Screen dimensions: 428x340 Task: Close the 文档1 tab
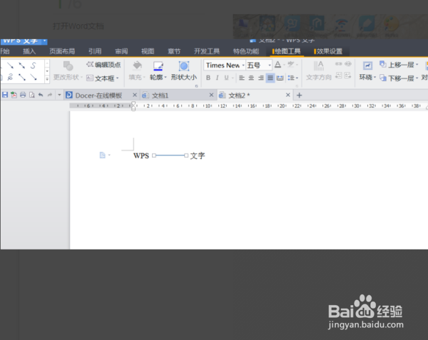(211, 95)
